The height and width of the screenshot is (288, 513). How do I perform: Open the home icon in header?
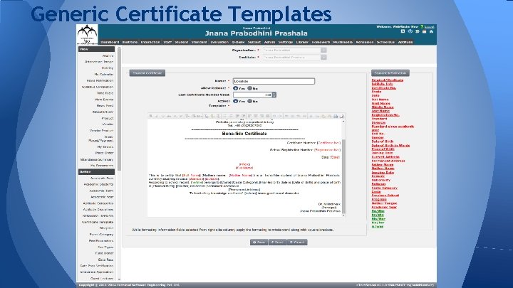tap(432, 31)
